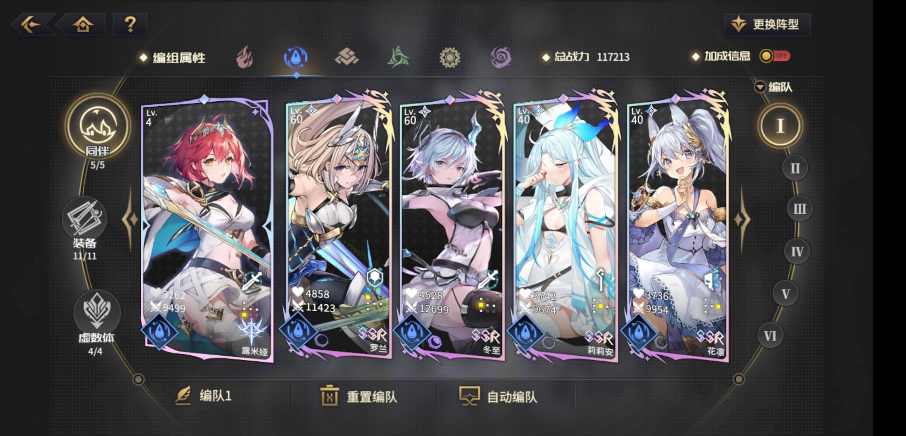Viewport: 906px width, 436px height.
Task: Open the question mark help icon
Action: (x=130, y=25)
